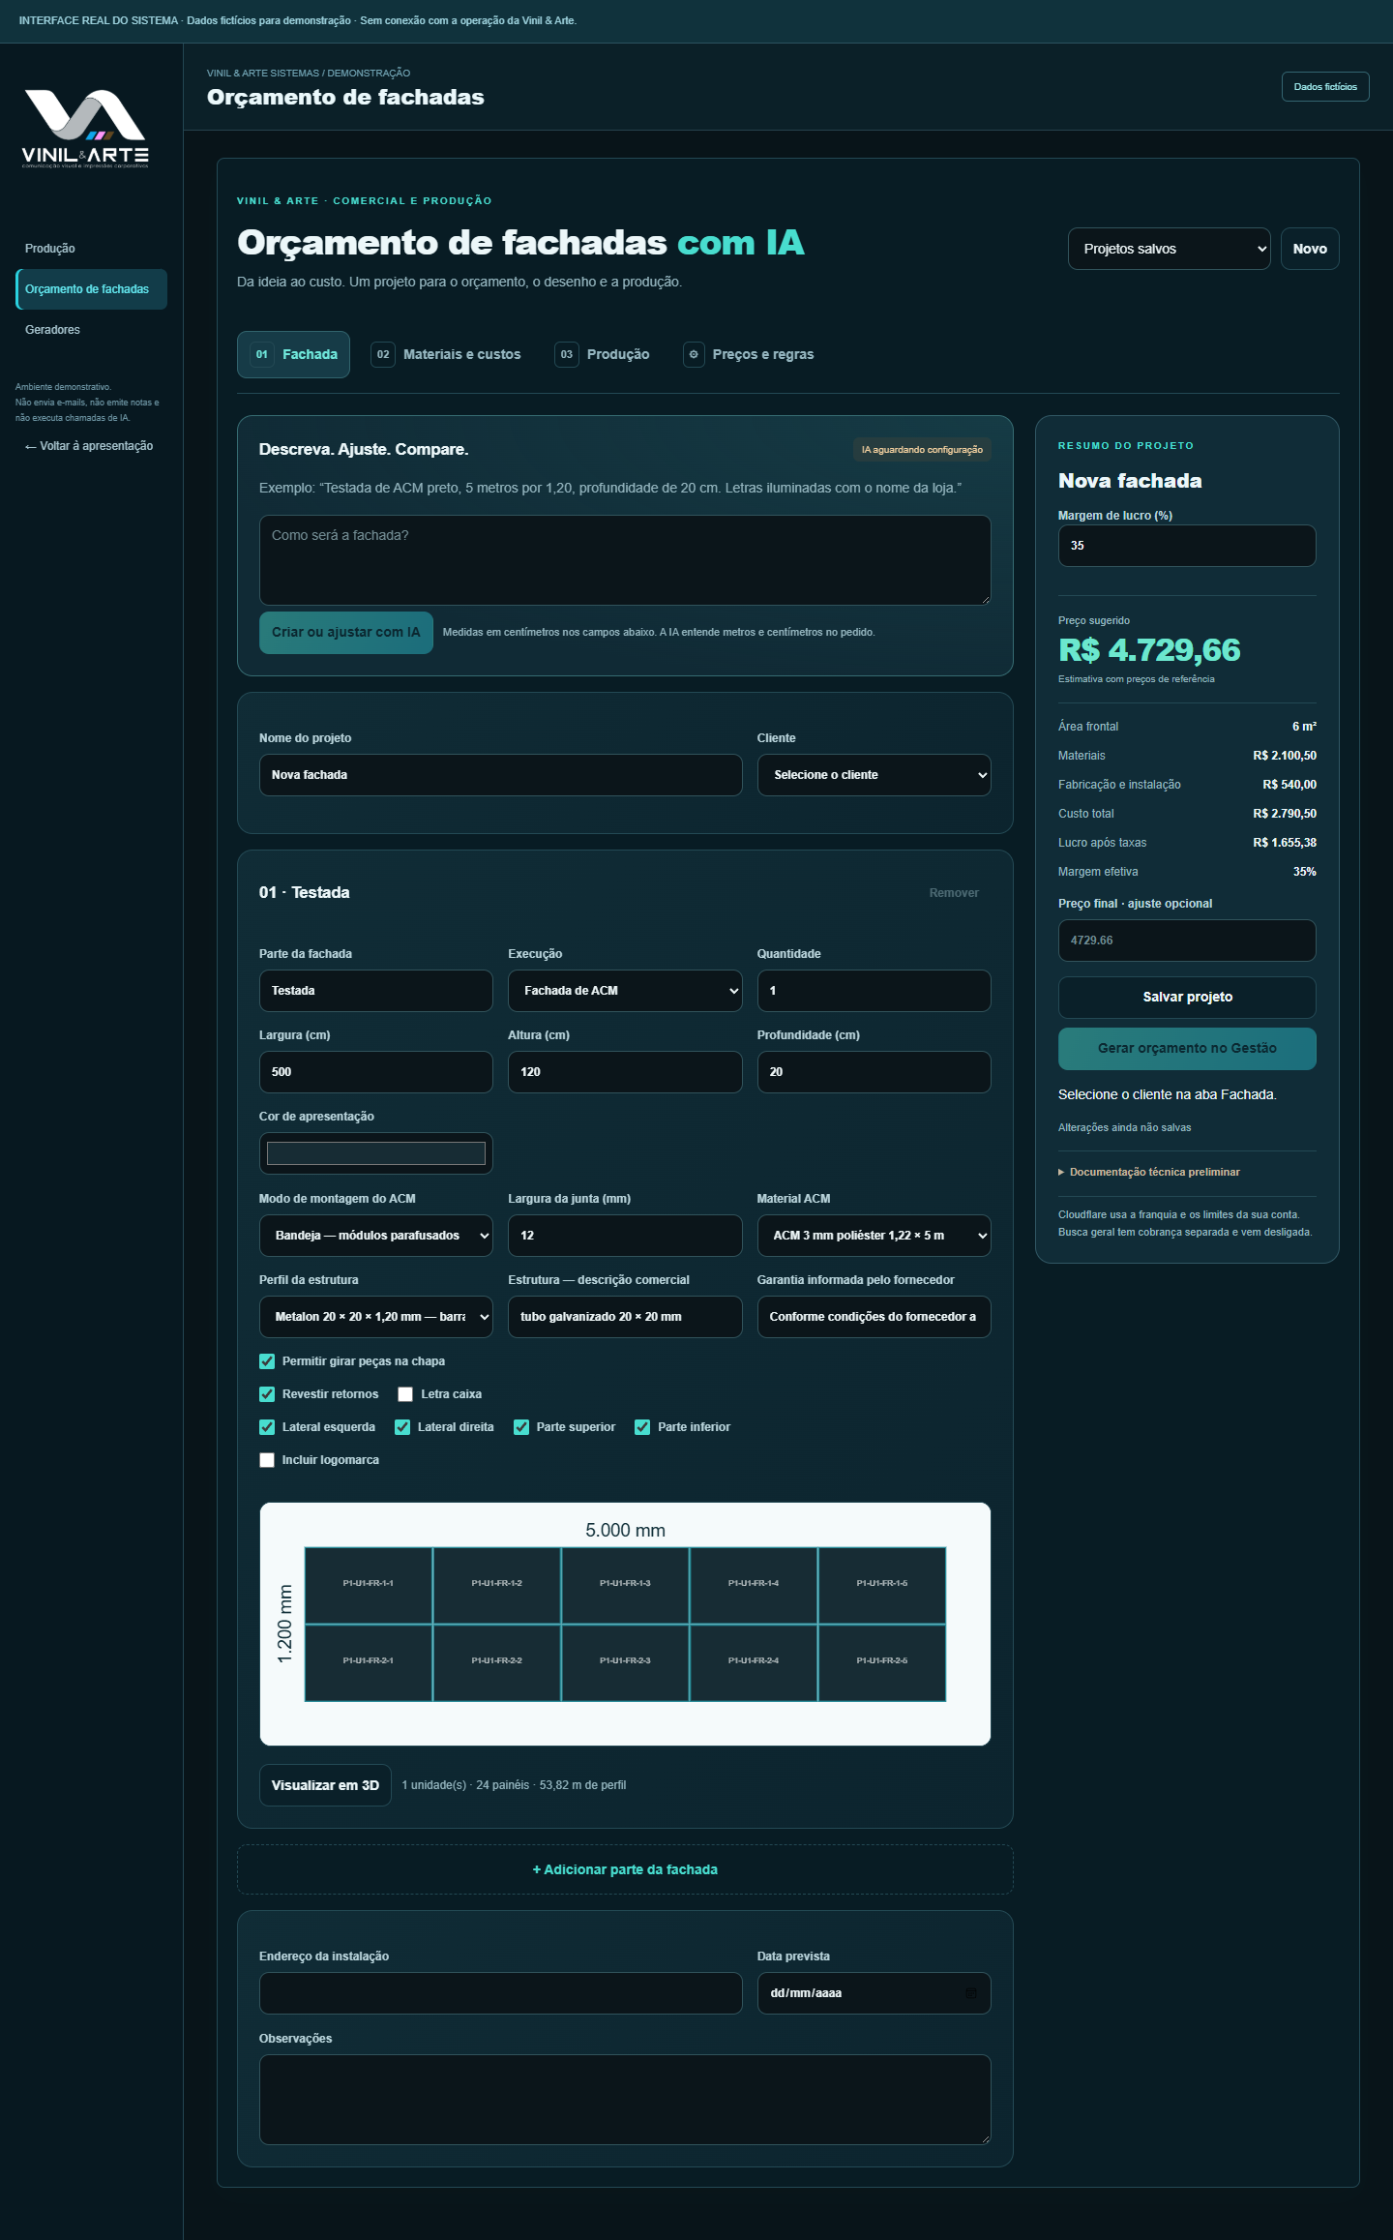The height and width of the screenshot is (2240, 1393).
Task: Open the Selecione o cliente dropdown
Action: [874, 775]
